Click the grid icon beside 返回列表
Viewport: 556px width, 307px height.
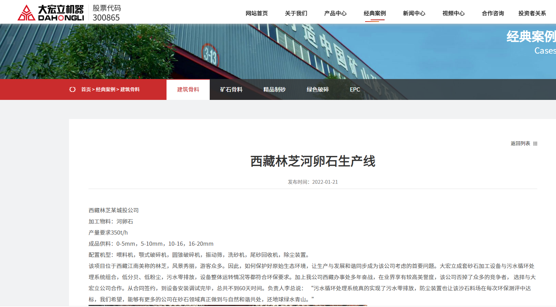pyautogui.click(x=535, y=143)
